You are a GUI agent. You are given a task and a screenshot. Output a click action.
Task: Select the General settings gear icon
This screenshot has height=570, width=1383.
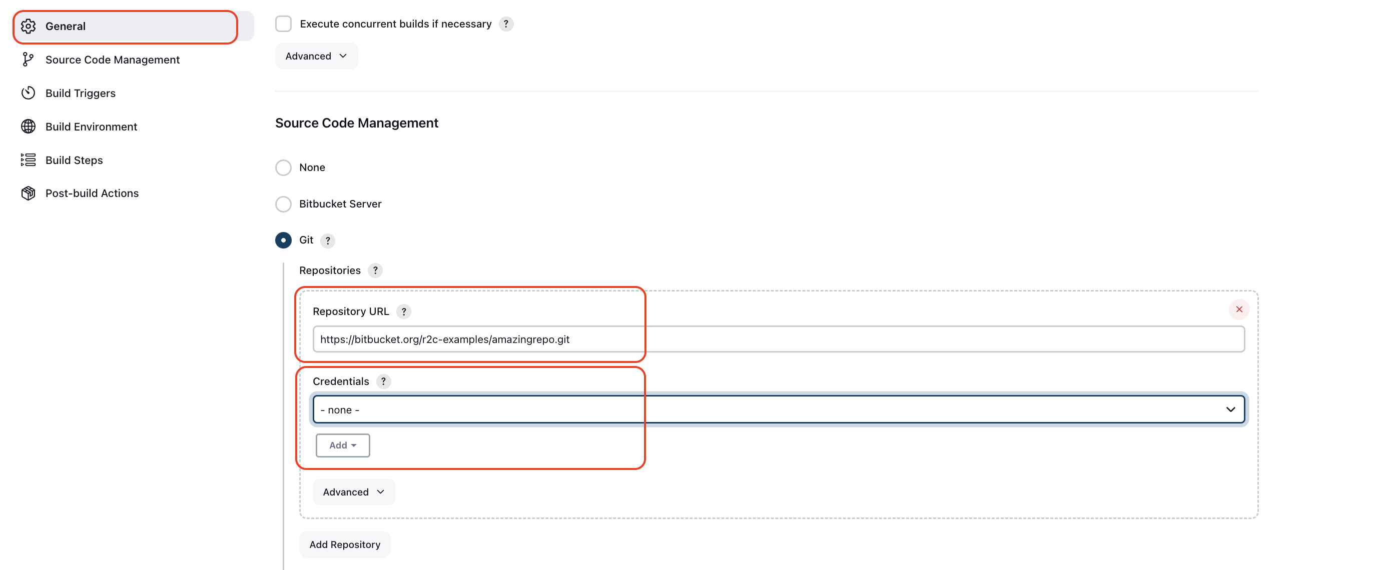point(29,26)
